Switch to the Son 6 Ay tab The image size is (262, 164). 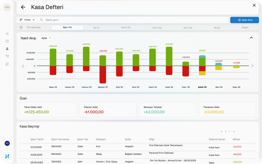(126, 28)
